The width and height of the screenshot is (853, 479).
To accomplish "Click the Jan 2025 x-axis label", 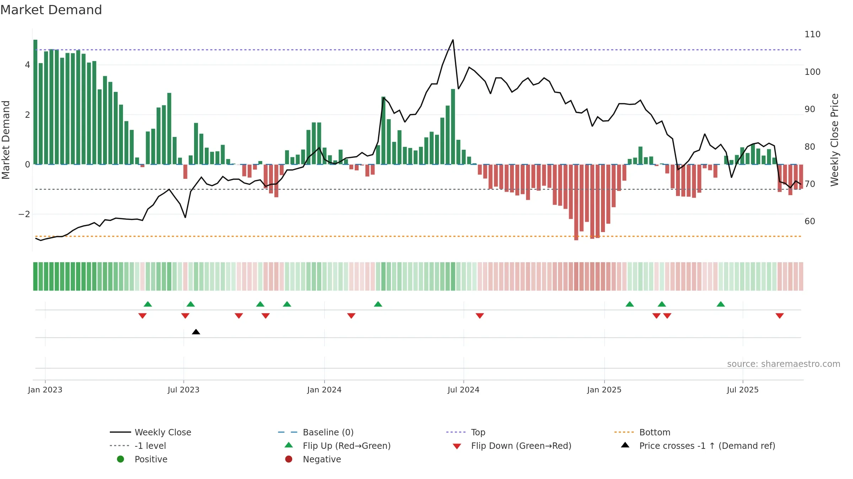I will tap(604, 390).
